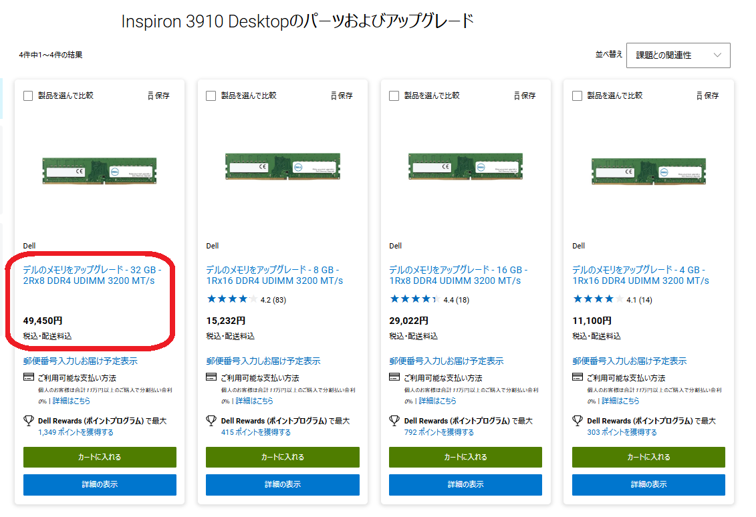Image resolution: width=756 pixels, height=517 pixels.
Task: Click the Dell Rewards trophy icon on the 8 GB card
Action: 211,421
